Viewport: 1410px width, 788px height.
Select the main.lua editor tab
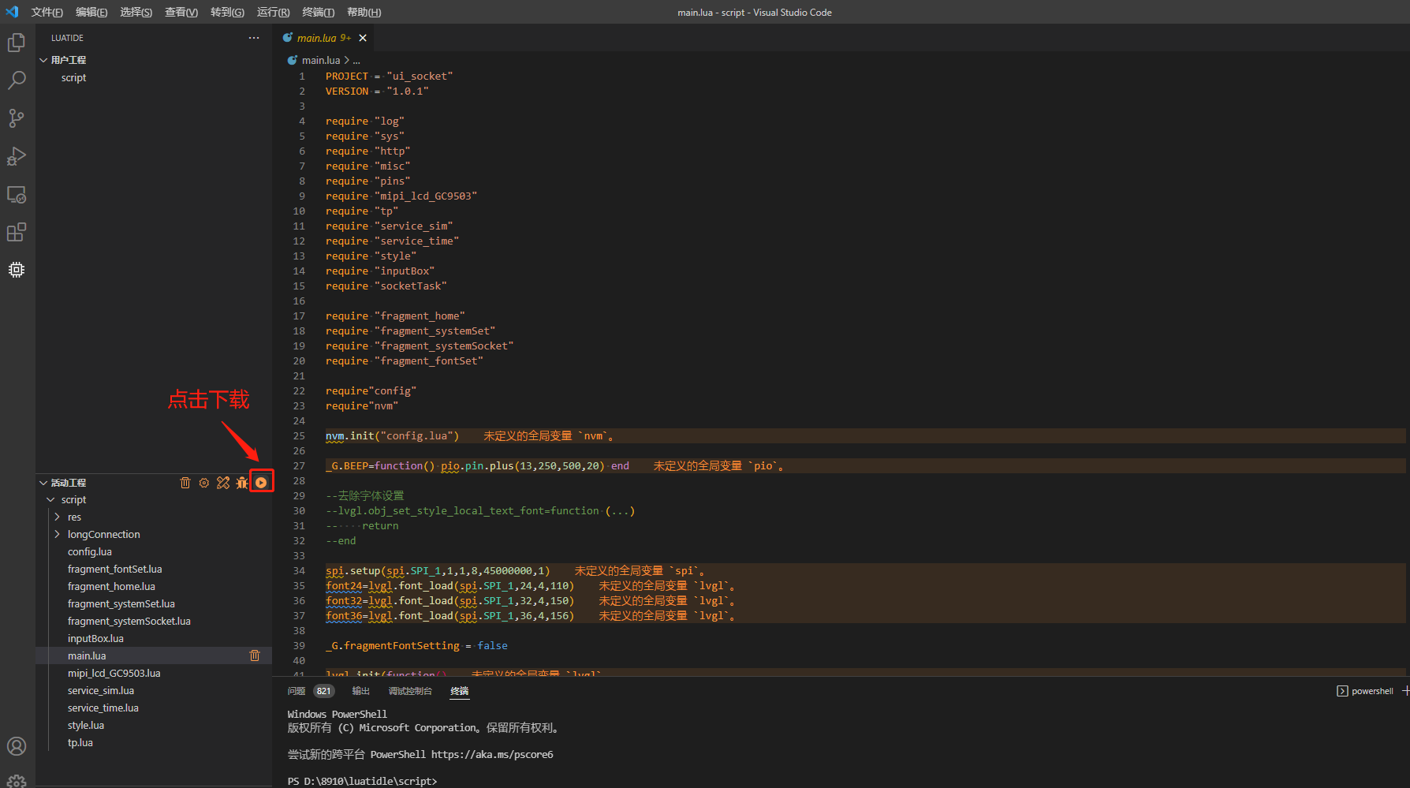point(317,38)
